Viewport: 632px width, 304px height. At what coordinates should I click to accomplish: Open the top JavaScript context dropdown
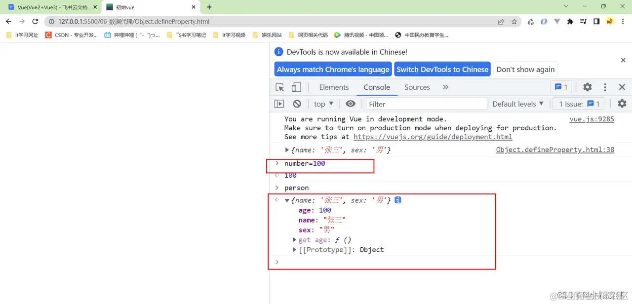click(323, 104)
